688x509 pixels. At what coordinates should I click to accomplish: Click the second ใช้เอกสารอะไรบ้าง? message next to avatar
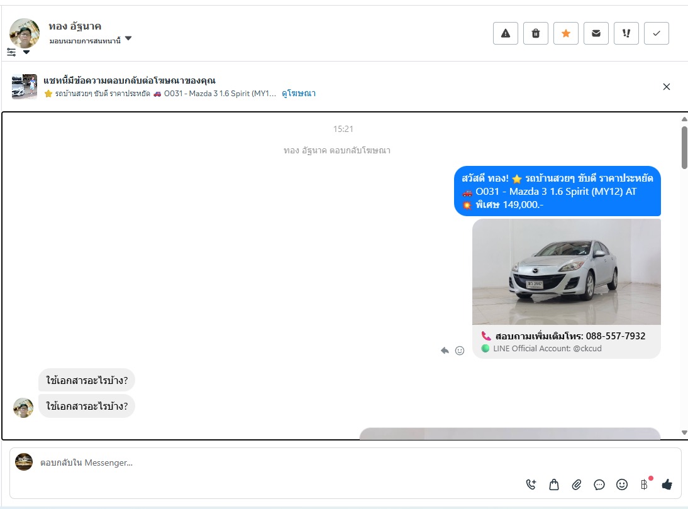click(87, 406)
